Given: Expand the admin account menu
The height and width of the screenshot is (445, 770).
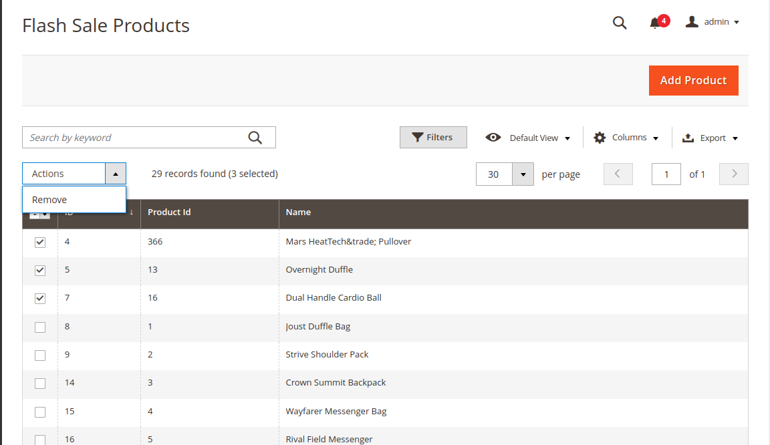Looking at the screenshot, I should pyautogui.click(x=736, y=23).
